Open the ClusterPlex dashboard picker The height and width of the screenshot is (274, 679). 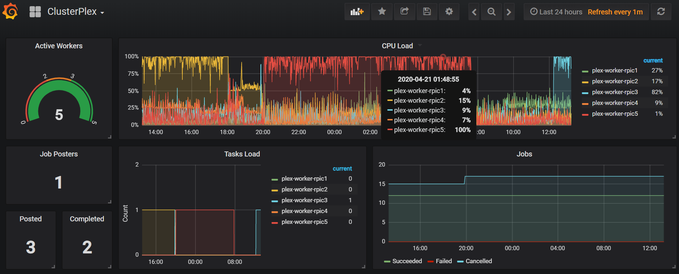click(76, 12)
